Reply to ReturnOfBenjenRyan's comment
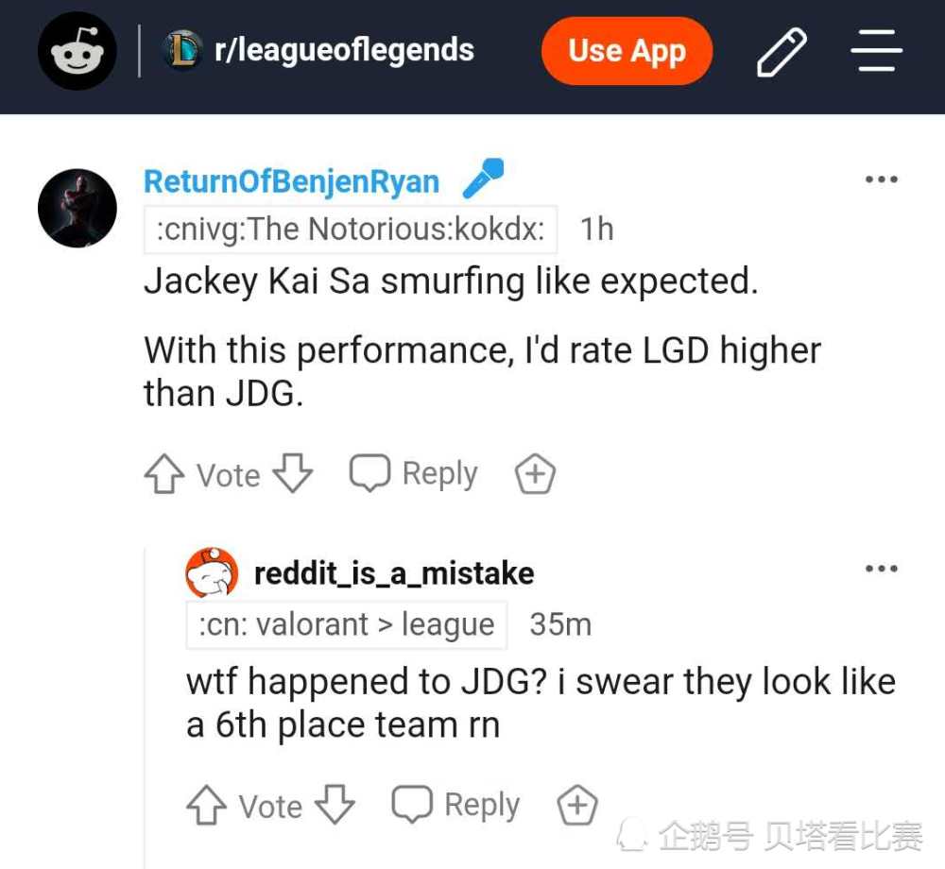Viewport: 945px width, 869px height. click(414, 473)
